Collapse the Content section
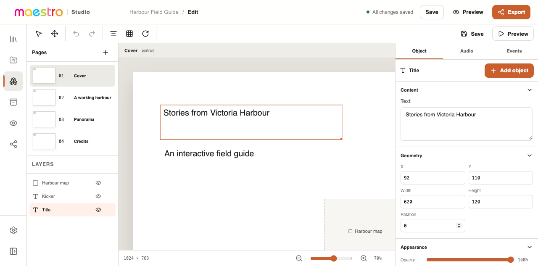Viewport: 538px width, 266px height. pyautogui.click(x=530, y=90)
